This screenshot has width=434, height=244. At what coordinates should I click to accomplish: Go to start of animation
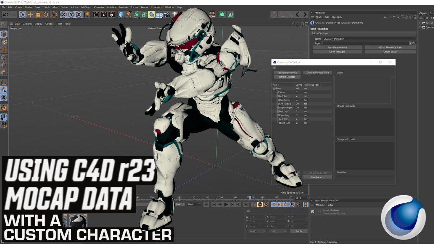(x=206, y=204)
